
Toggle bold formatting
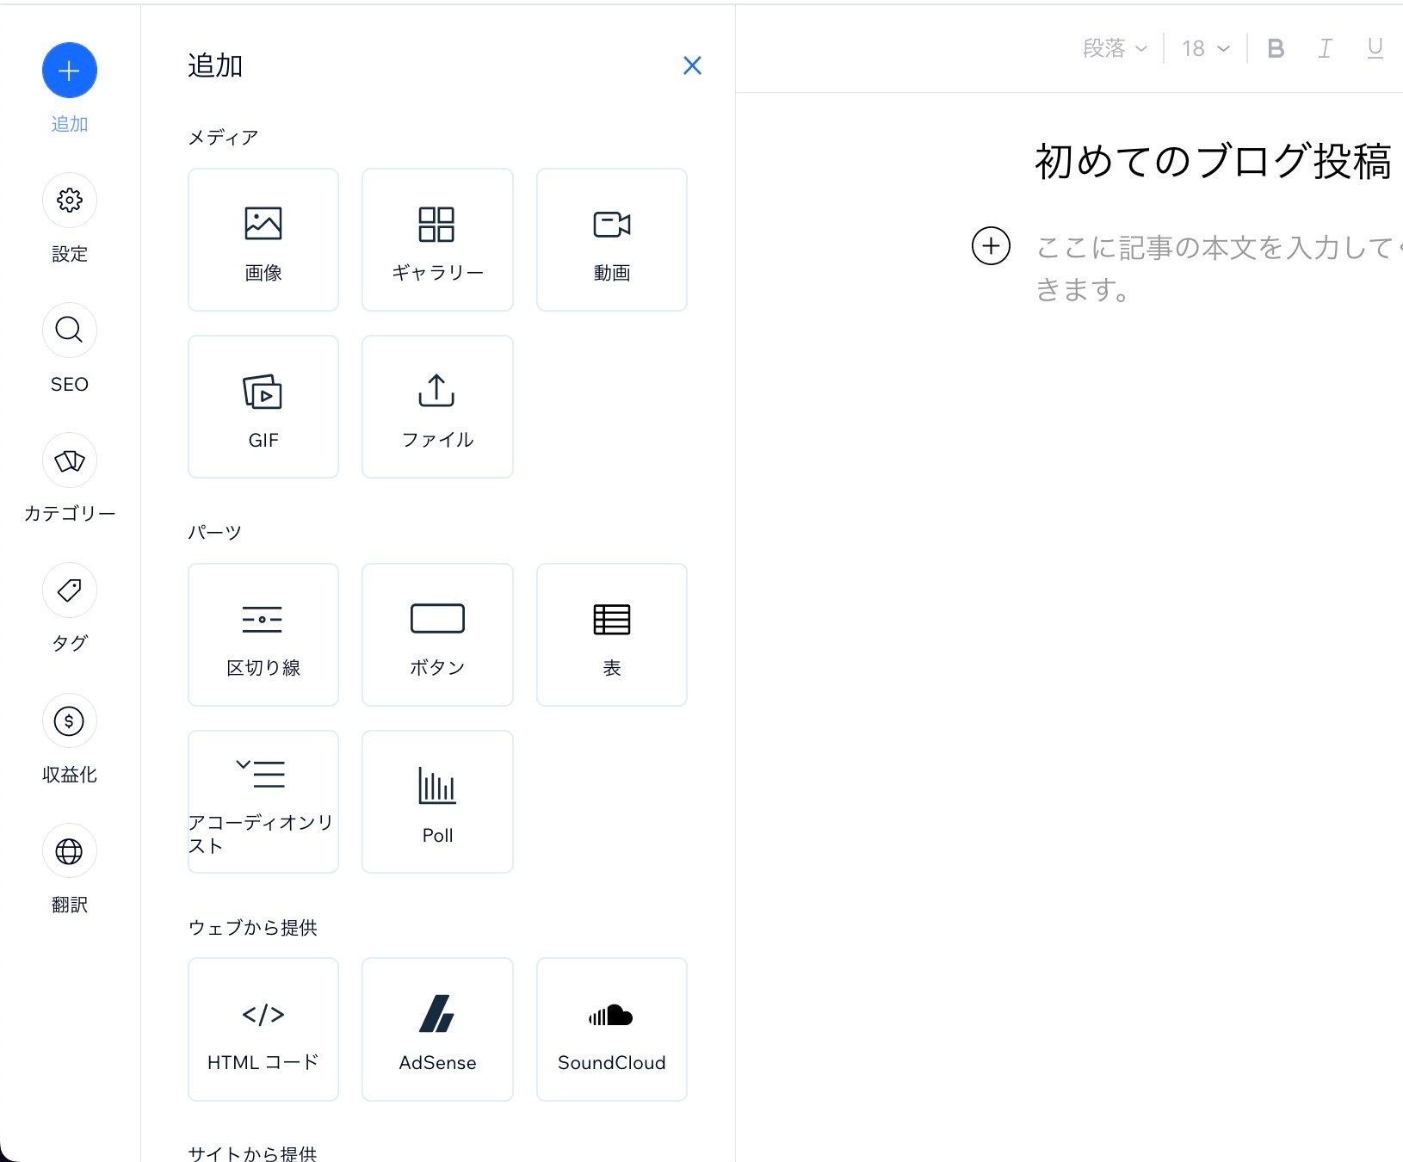coord(1276,48)
